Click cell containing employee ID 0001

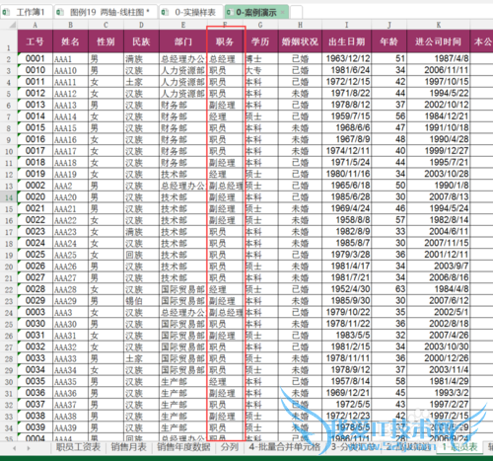(x=35, y=58)
